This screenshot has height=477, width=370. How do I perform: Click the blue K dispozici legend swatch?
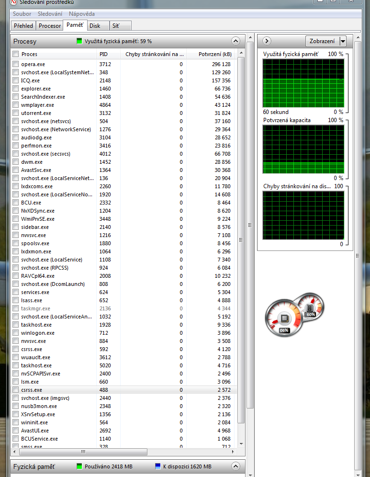(x=158, y=466)
